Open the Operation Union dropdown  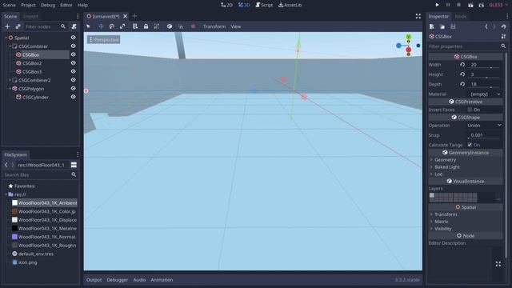(x=484, y=126)
